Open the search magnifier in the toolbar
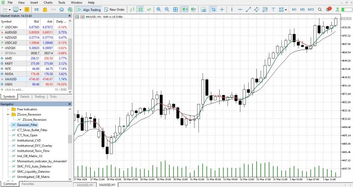Viewport: 353px width, 187px height. click(320, 10)
